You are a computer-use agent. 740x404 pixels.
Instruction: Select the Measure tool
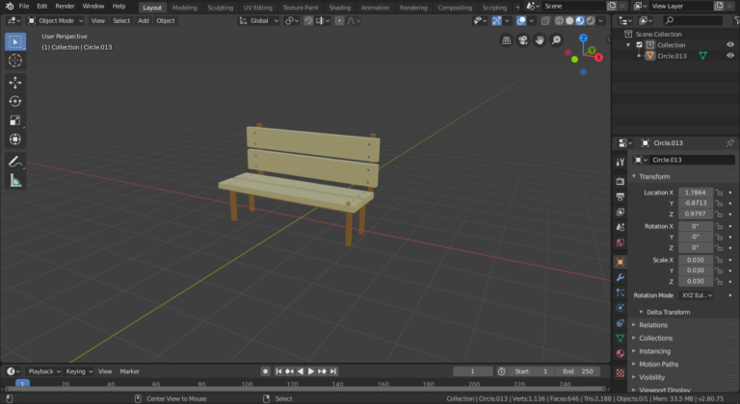point(15,180)
